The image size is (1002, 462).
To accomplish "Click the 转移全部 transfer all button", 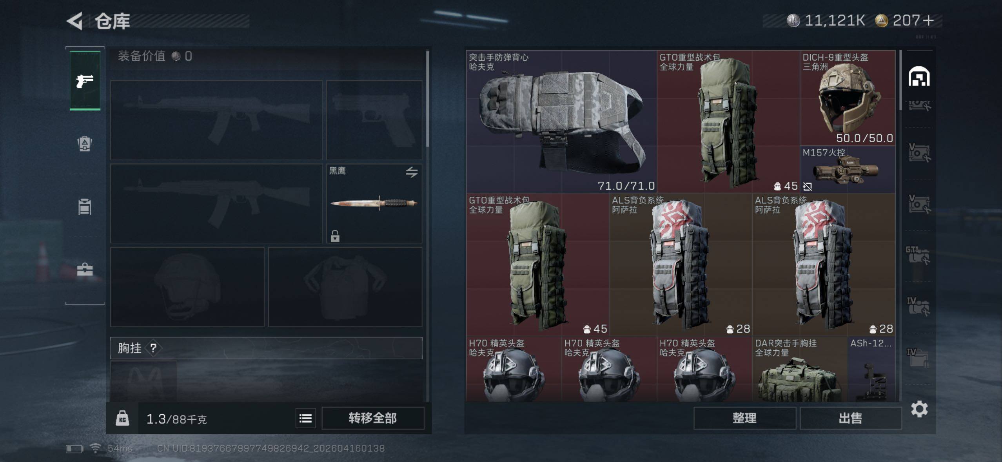I will [373, 418].
